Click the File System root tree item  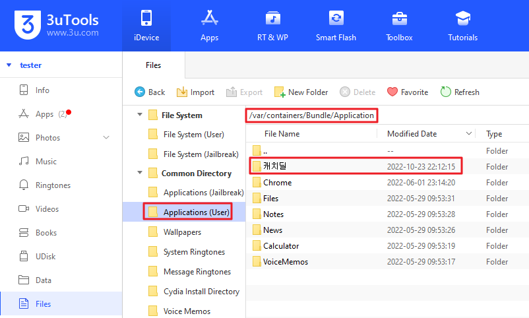coord(175,115)
